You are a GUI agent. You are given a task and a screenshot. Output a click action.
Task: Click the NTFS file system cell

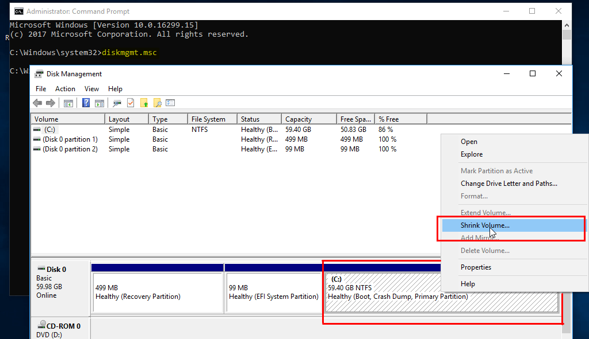[x=200, y=130]
